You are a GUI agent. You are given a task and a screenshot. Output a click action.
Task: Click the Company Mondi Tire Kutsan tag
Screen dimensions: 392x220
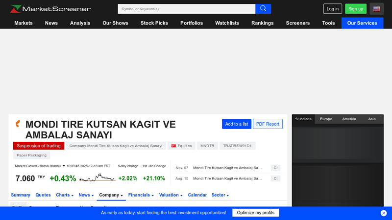point(116,146)
